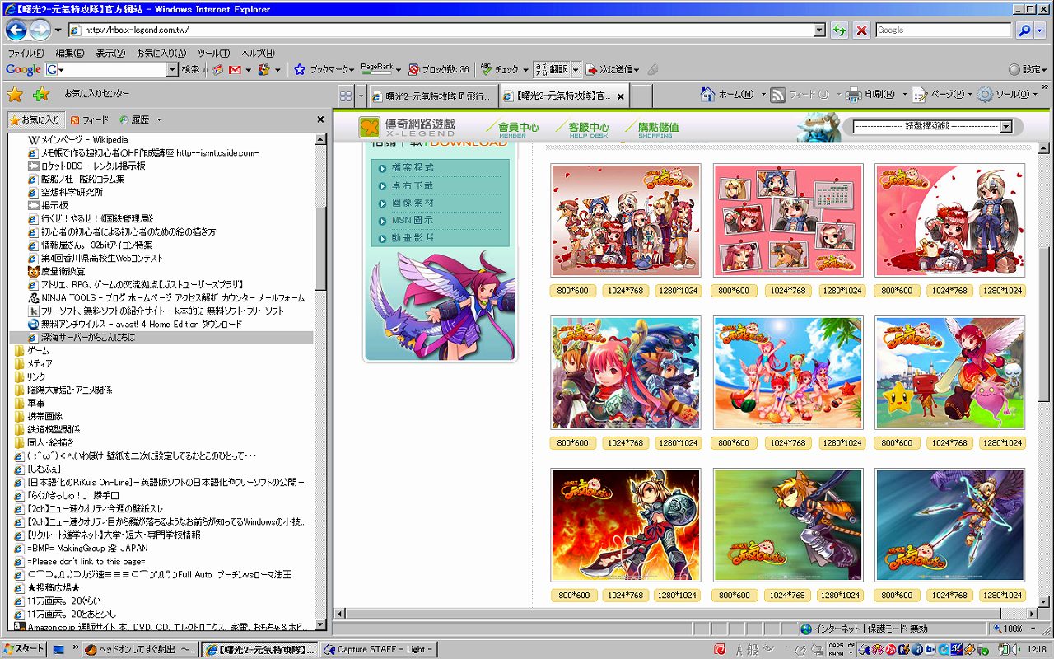Open the お気に入り(A) menu

coord(161,53)
